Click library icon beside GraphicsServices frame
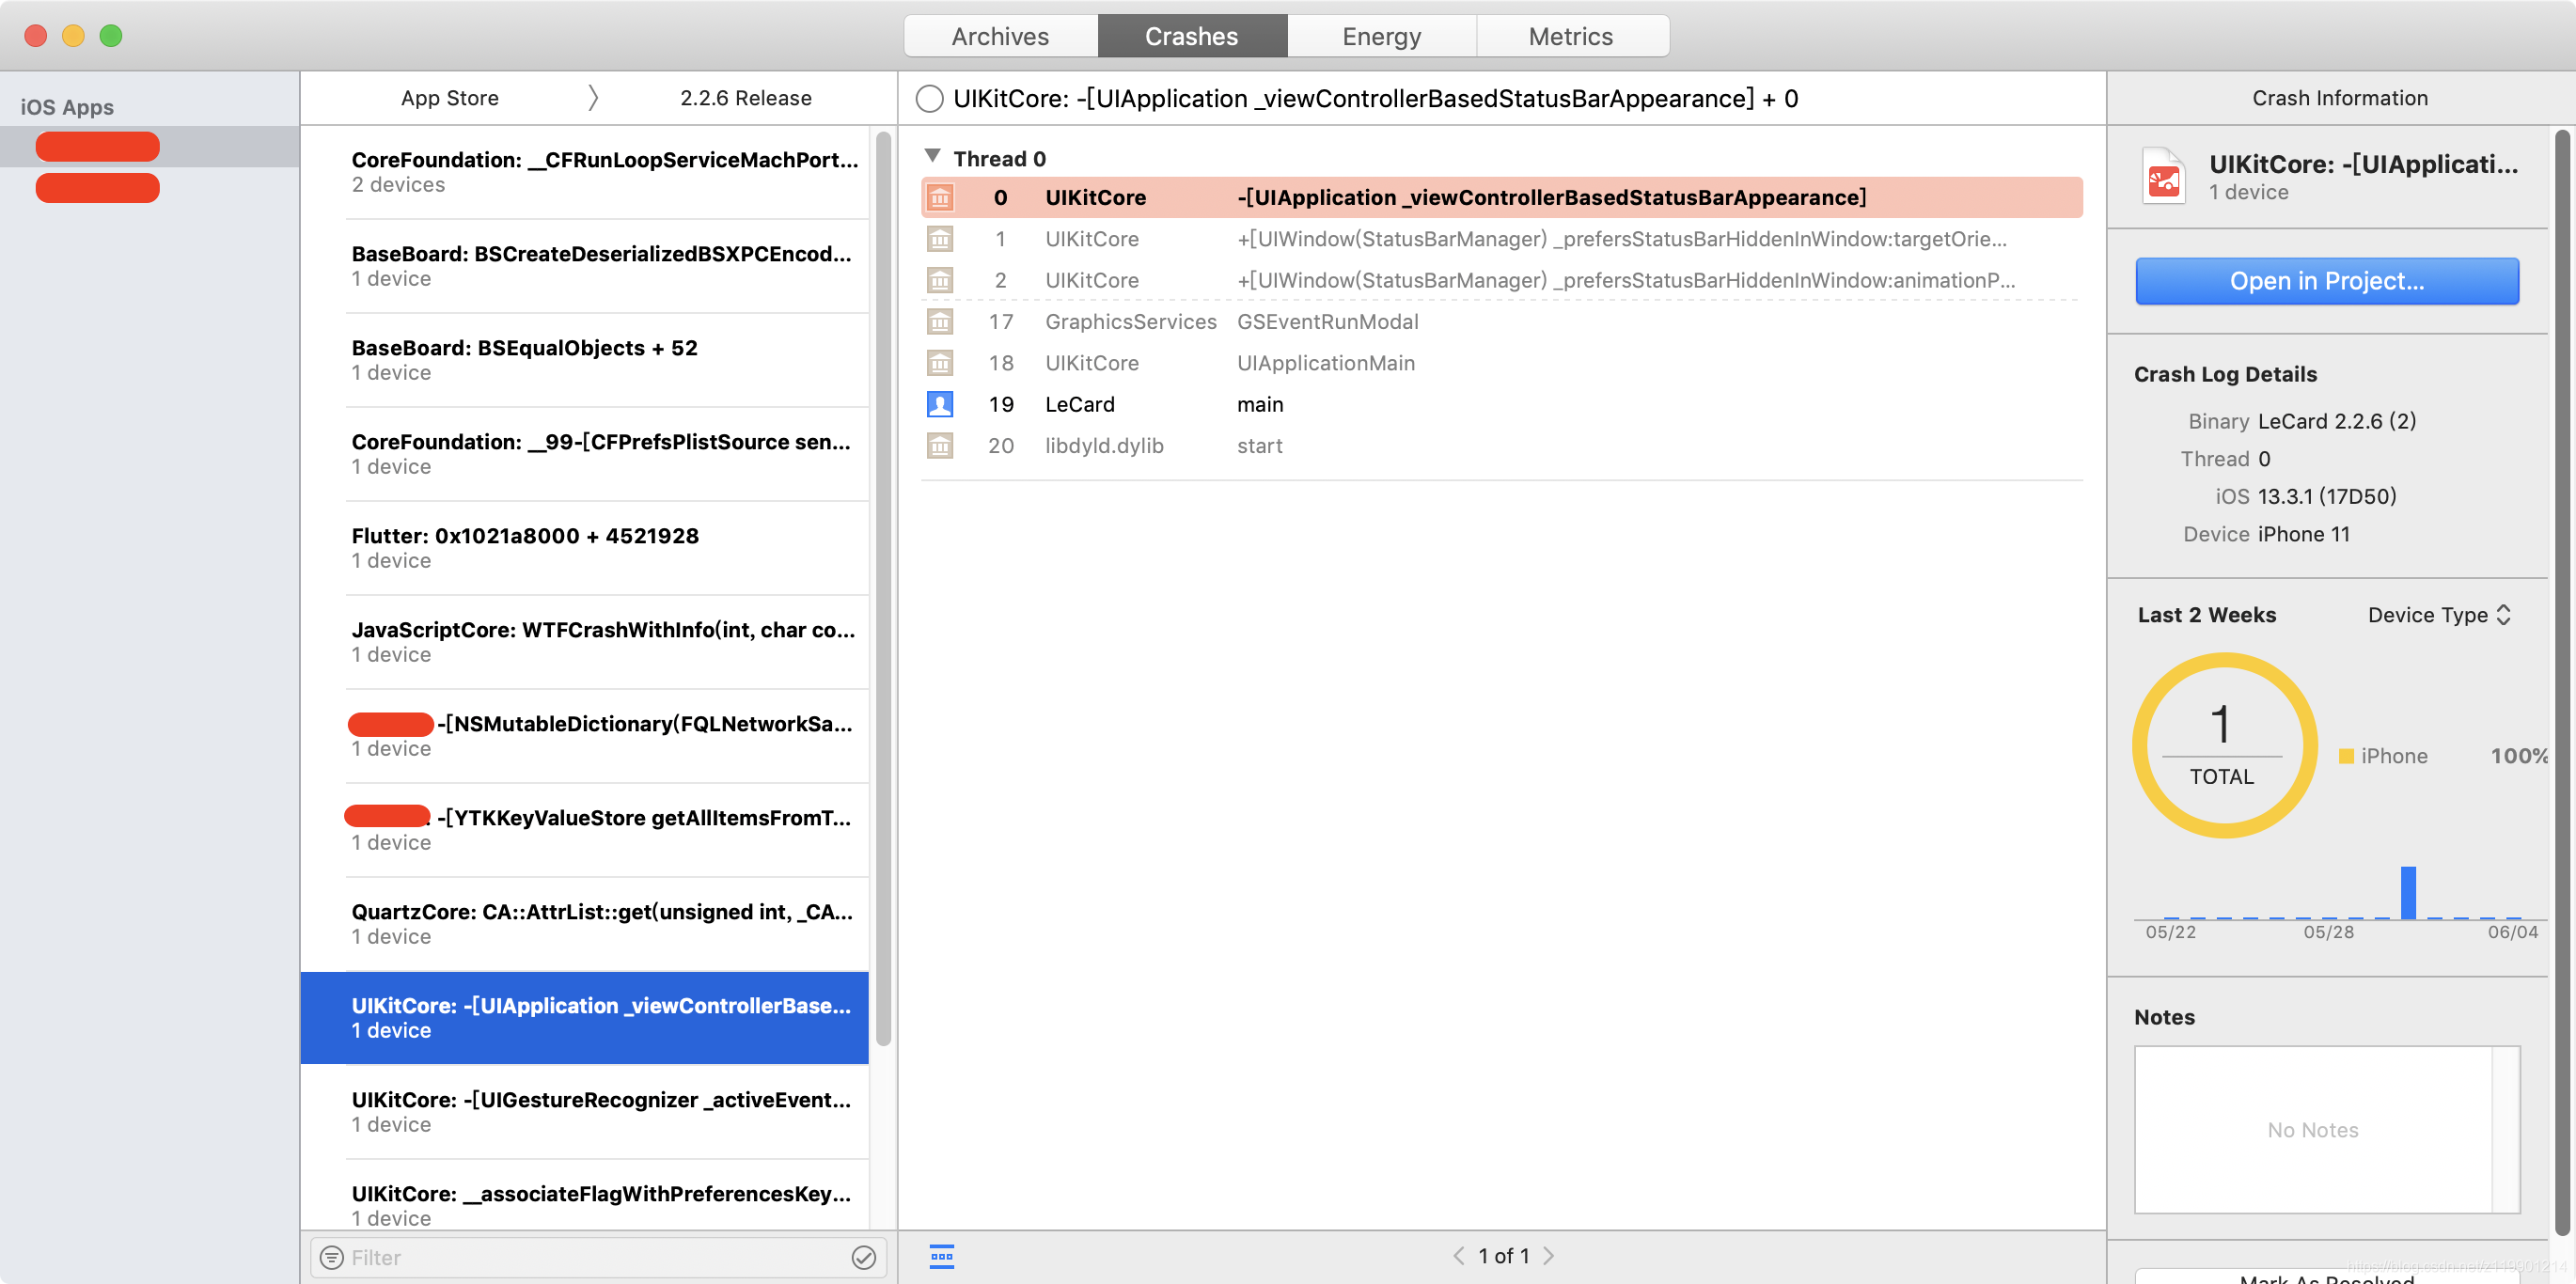 (x=940, y=322)
